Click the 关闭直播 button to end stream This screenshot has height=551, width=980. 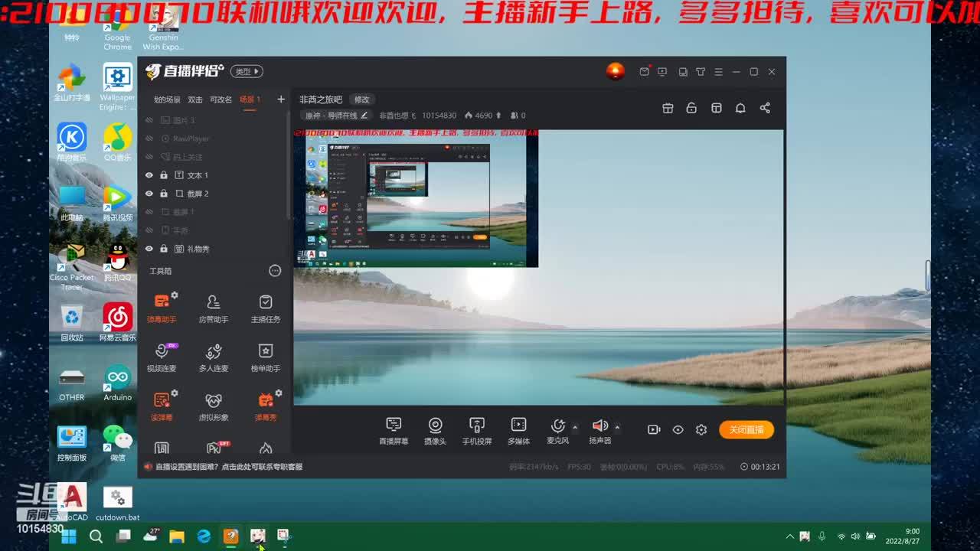(746, 430)
